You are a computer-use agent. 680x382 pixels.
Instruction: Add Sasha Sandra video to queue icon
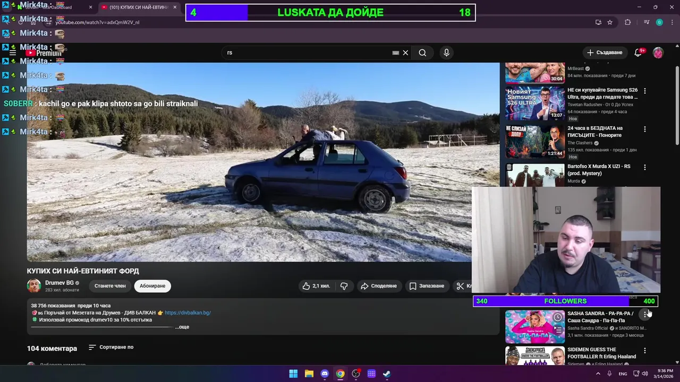[558, 330]
